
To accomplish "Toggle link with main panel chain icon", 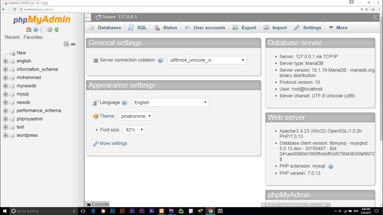I will point(73,44).
